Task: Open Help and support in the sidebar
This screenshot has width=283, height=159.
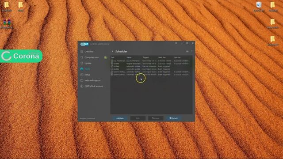Action: pyautogui.click(x=92, y=80)
